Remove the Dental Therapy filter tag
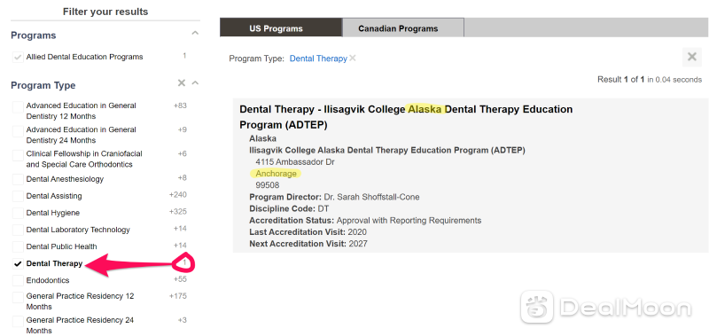709x336 pixels. point(353,59)
